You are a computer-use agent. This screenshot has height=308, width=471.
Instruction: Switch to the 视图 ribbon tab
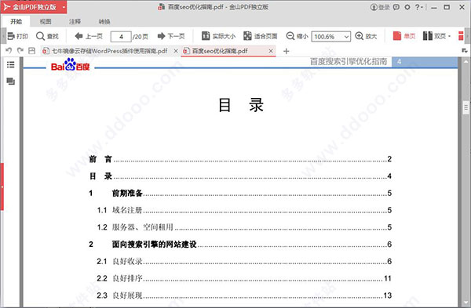(x=46, y=22)
